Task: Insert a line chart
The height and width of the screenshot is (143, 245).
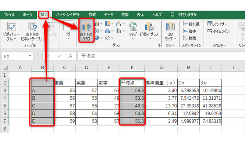Action: point(97,31)
